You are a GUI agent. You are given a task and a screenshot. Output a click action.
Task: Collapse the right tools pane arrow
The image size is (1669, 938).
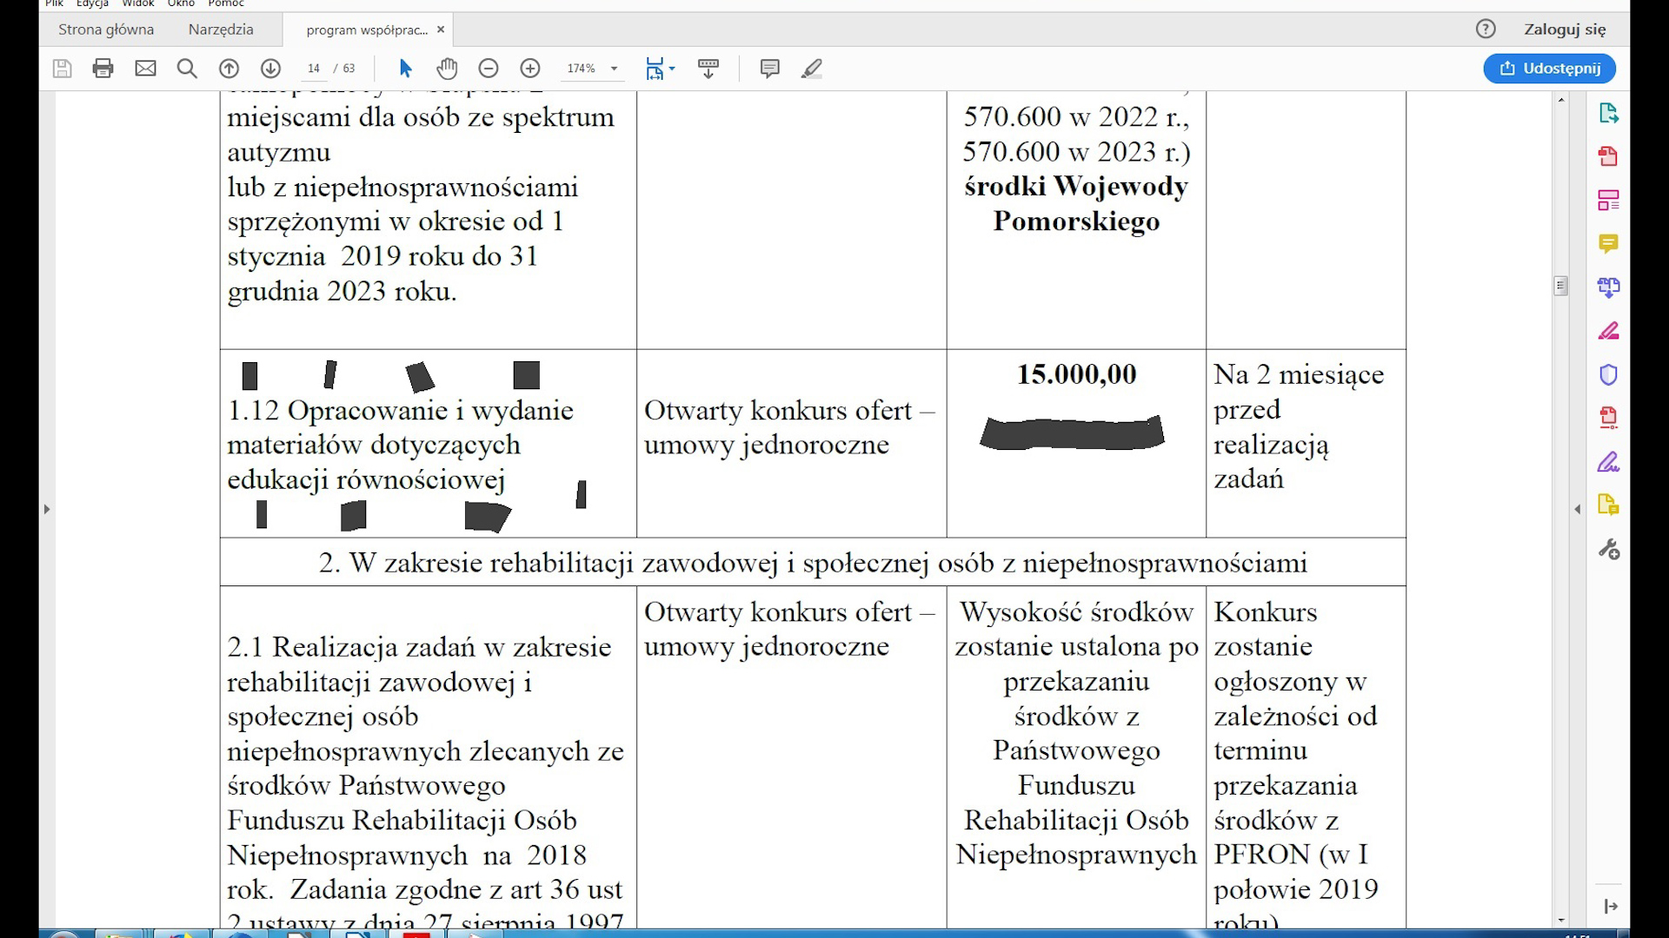(x=1578, y=509)
